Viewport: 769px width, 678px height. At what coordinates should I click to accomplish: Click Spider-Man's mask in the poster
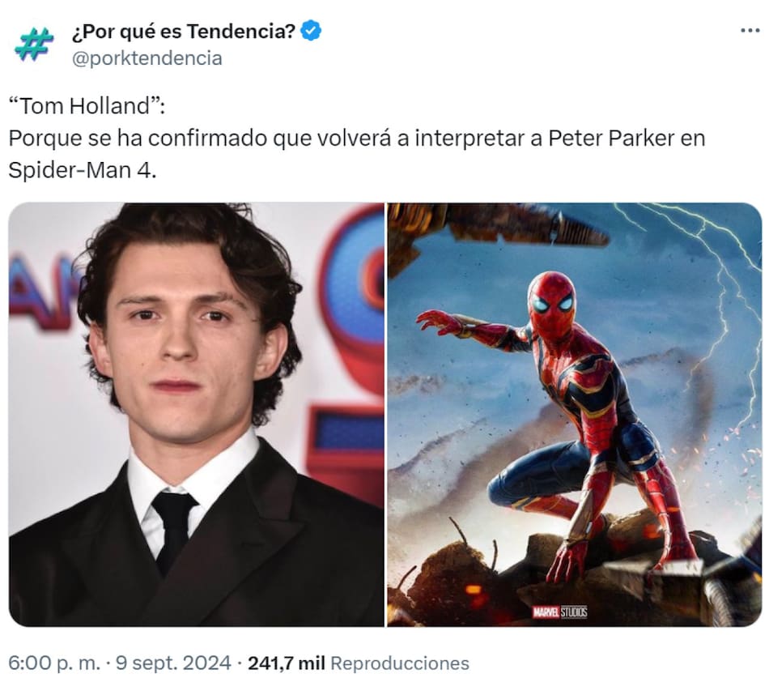coord(552,303)
